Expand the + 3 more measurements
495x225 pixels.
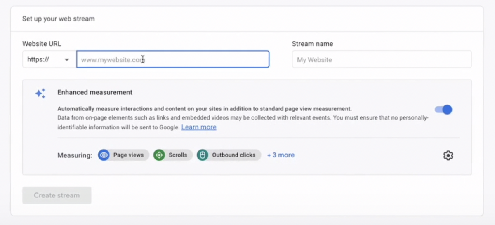281,155
